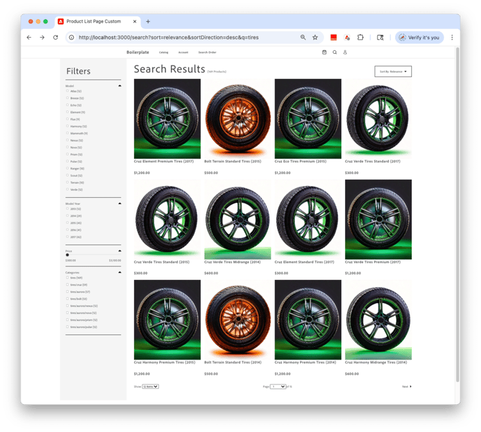Viewport: 481px width, 432px height.
Task: Select the 2015 model year filter
Action: (x=67, y=223)
